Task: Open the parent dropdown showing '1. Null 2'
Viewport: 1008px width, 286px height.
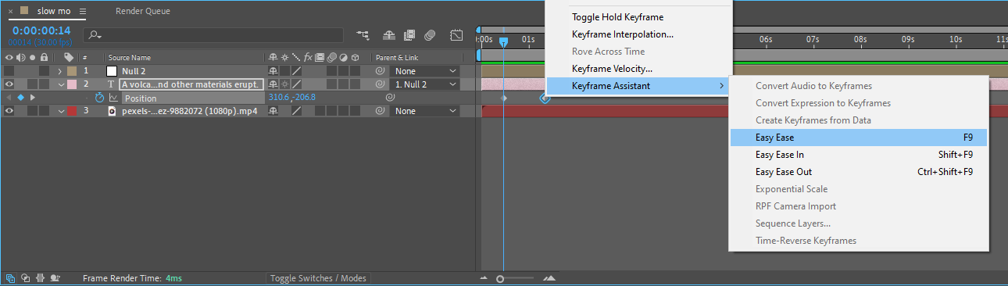Action: point(426,84)
